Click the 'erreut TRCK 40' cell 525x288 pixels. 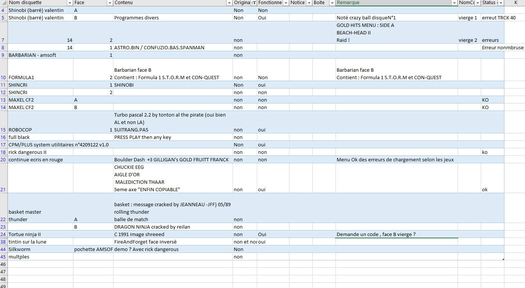coord(492,18)
